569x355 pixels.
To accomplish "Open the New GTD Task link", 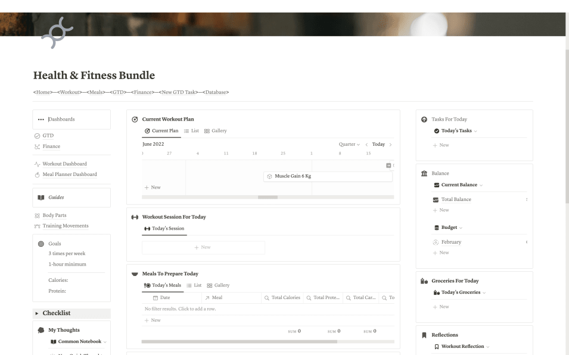I will pos(179,92).
